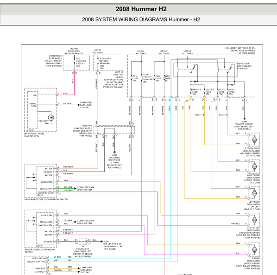
Task: Click the left rear door latch motor symbol
Action: (x=254, y=193)
